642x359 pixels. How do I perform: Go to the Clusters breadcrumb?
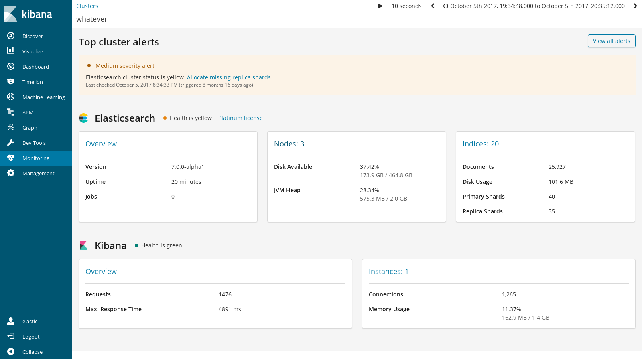tap(87, 6)
